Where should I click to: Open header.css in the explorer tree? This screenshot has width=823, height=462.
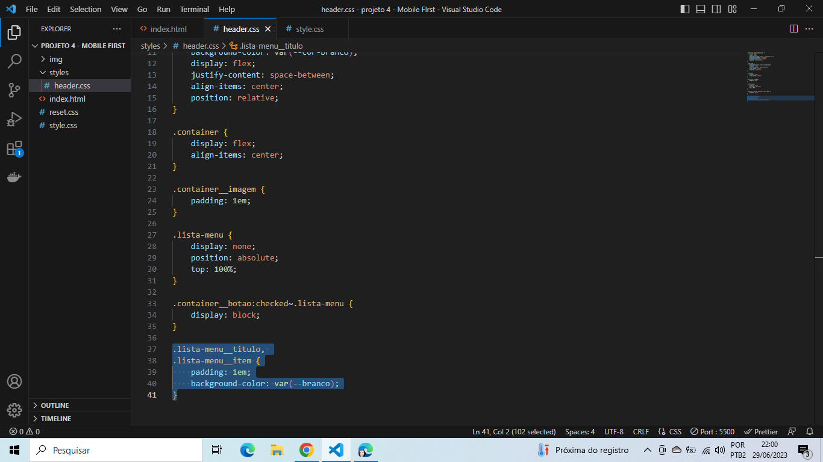pos(80,85)
